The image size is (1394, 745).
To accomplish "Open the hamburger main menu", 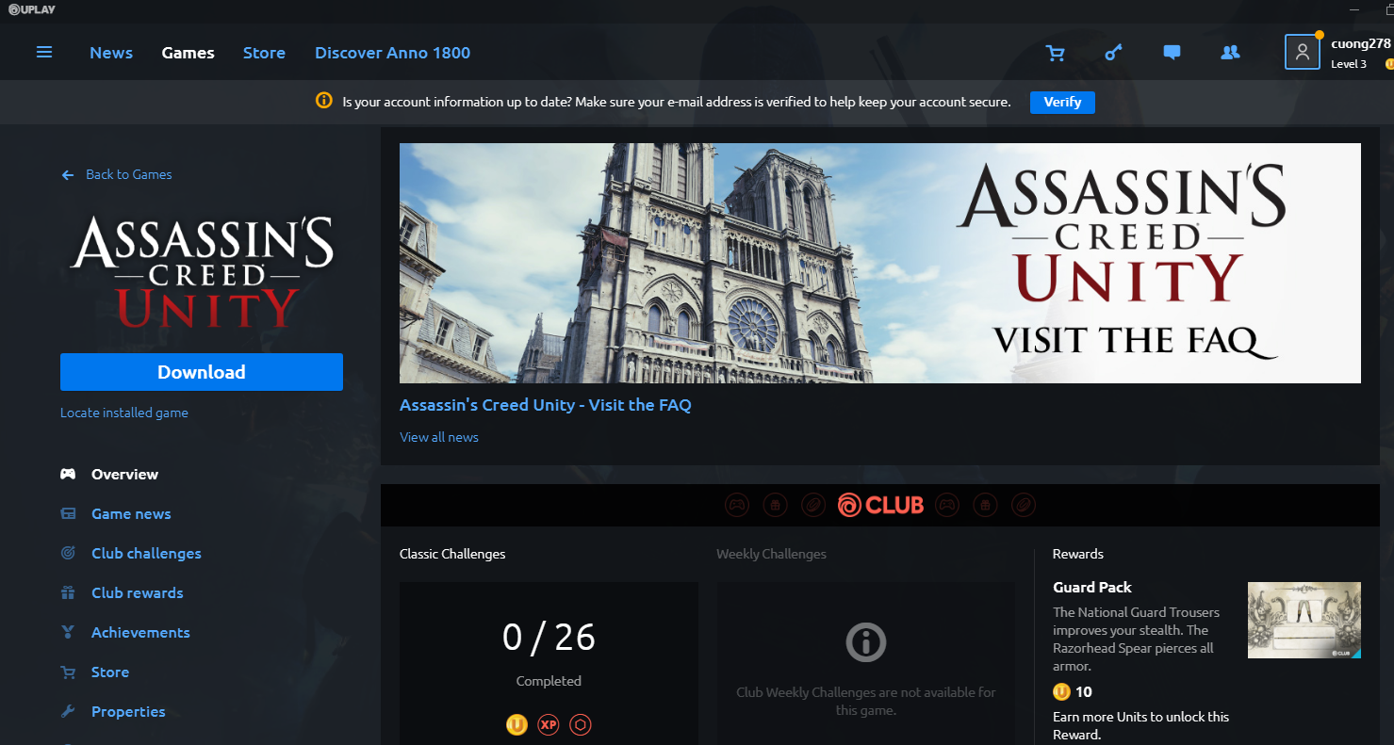I will tap(44, 52).
